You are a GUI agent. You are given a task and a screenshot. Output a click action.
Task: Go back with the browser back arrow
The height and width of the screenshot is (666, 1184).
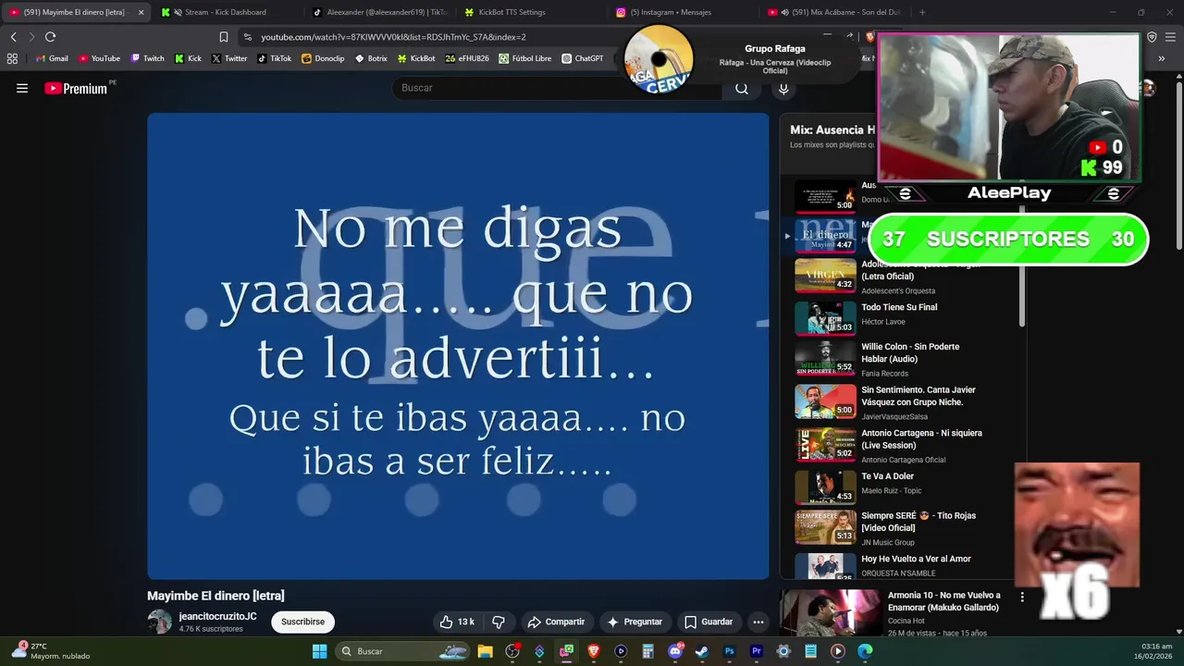[14, 37]
